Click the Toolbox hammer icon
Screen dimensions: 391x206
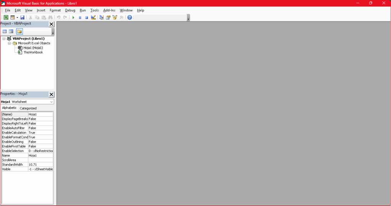(121, 18)
